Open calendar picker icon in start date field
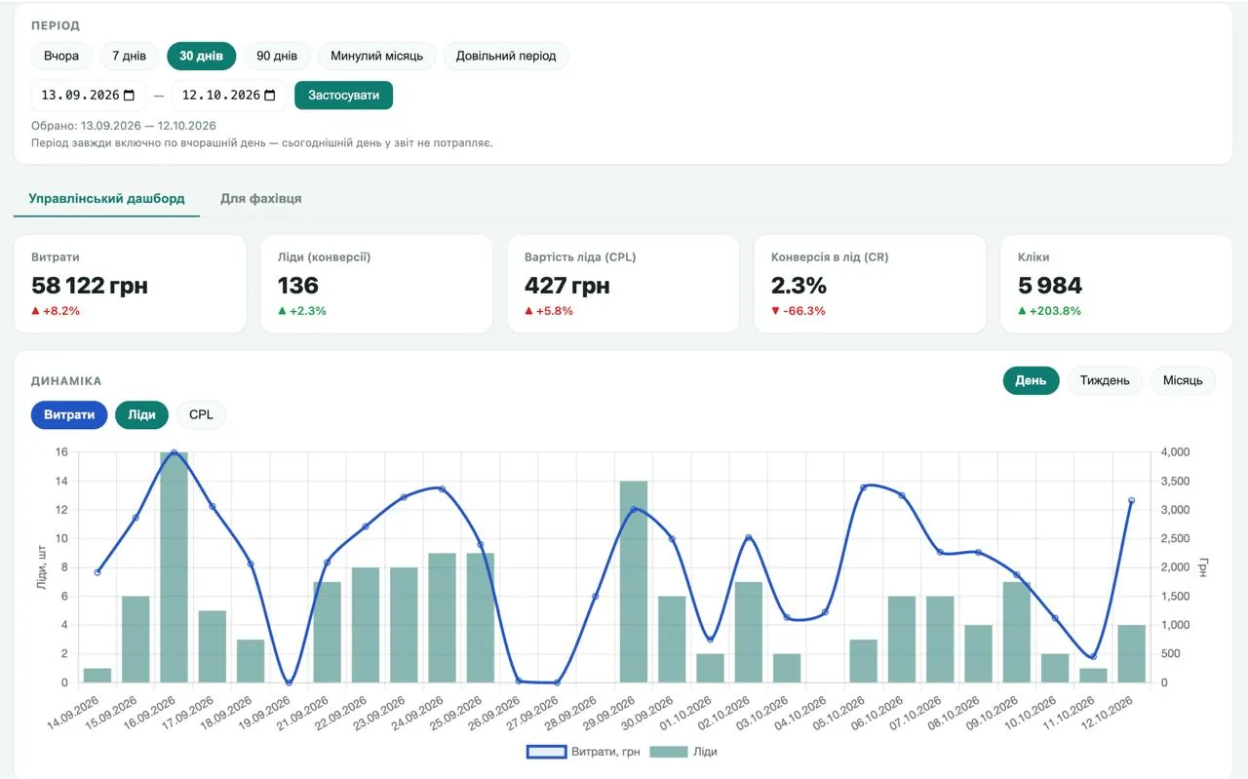1248x779 pixels. click(129, 96)
